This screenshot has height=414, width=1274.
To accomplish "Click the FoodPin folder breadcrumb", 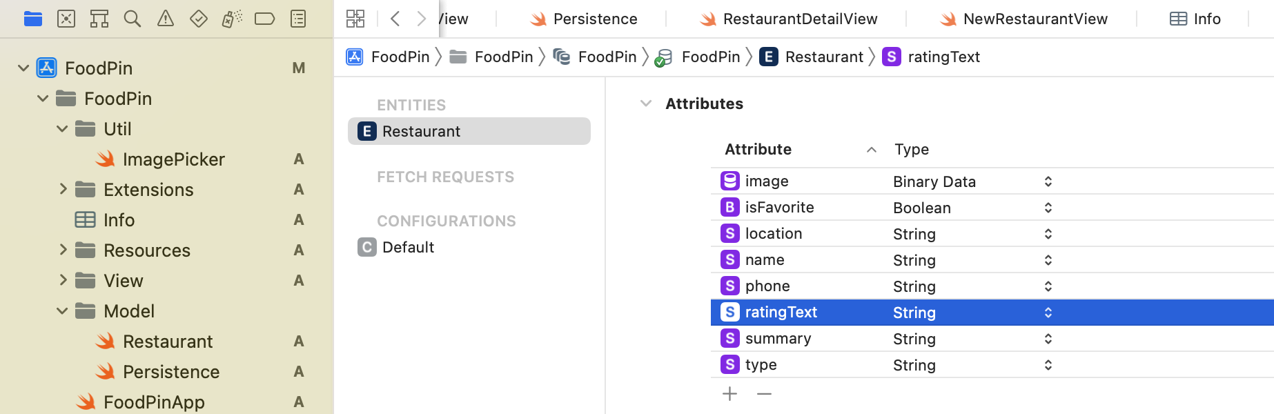I will click(x=491, y=57).
